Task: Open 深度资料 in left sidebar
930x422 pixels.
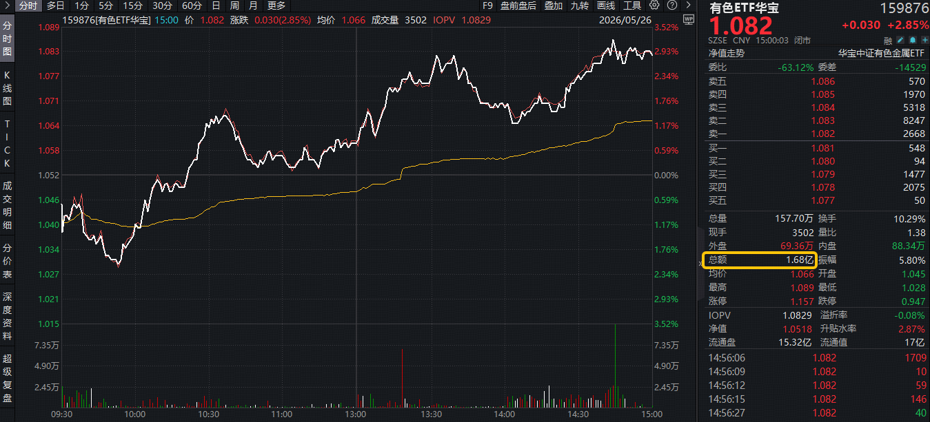Action: coord(8,317)
